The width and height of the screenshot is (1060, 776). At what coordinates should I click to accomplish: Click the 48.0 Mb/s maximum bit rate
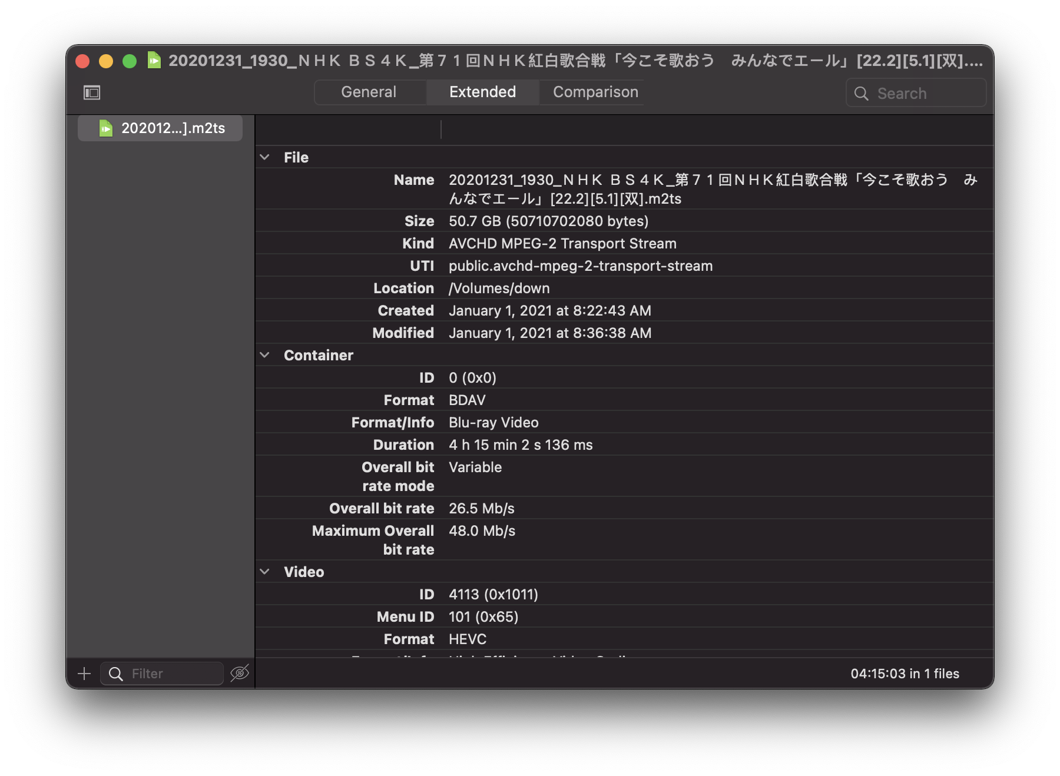[x=482, y=531]
